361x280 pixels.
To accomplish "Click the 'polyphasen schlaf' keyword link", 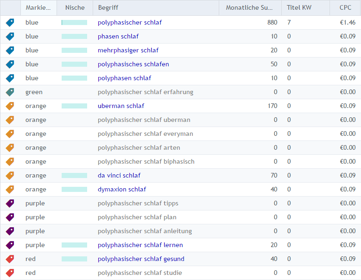I will [124, 78].
